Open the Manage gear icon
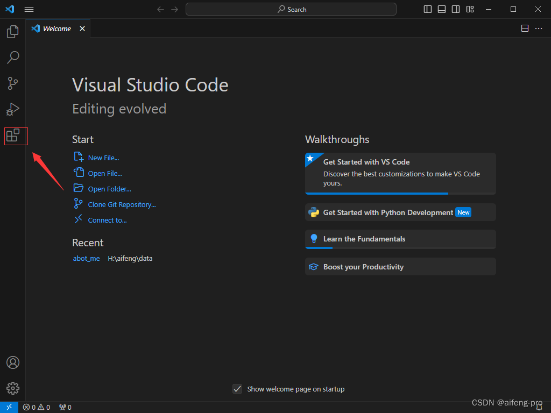 (13, 388)
